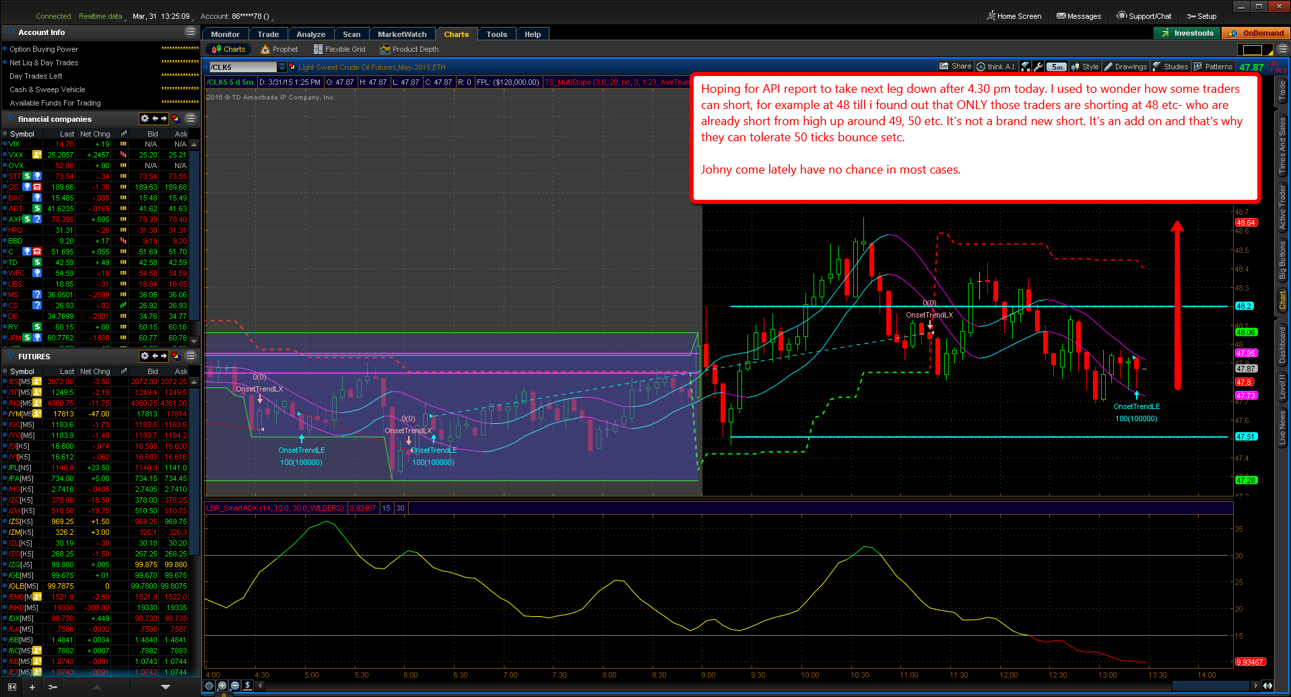Viewport: 1291px width, 697px height.
Task: Toggle the dollar price axis icon
Action: (x=247, y=686)
